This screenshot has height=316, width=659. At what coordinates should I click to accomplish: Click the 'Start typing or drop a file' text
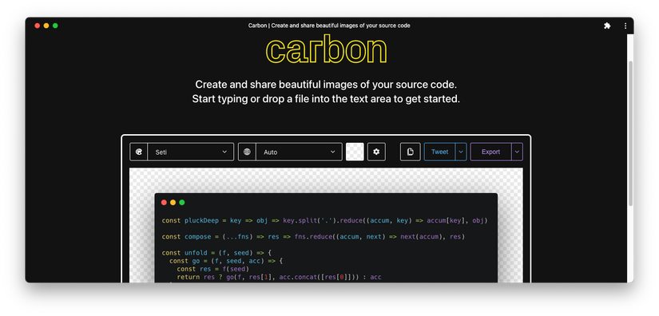(x=326, y=100)
